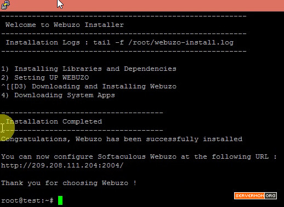Click the "Welcome to Webuzo Installer" heading
Screen dimensions: 284x207
coord(65,25)
